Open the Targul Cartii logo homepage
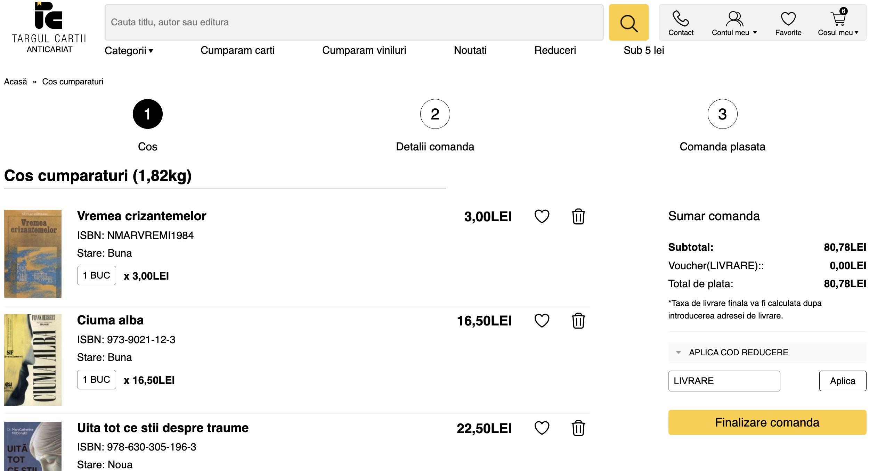The image size is (869, 471). (x=49, y=28)
